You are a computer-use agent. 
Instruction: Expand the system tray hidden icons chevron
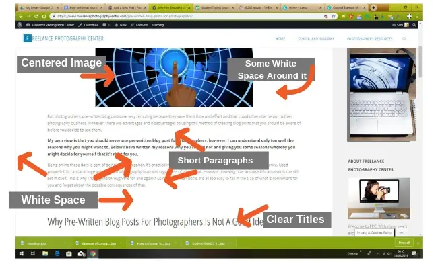point(377,254)
